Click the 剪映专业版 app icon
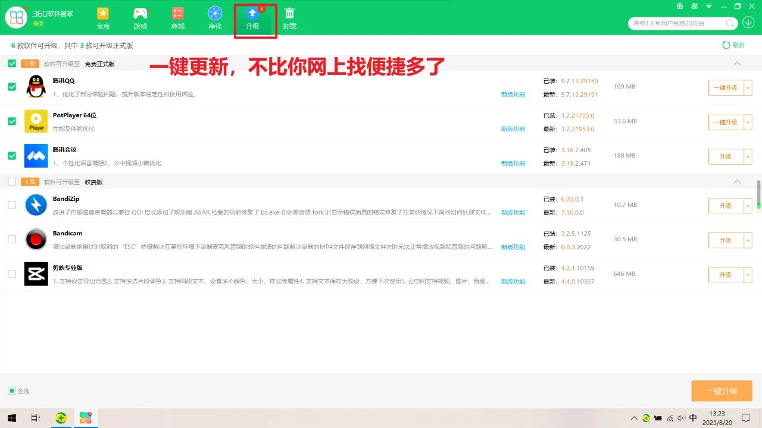The height and width of the screenshot is (428, 762). click(36, 274)
